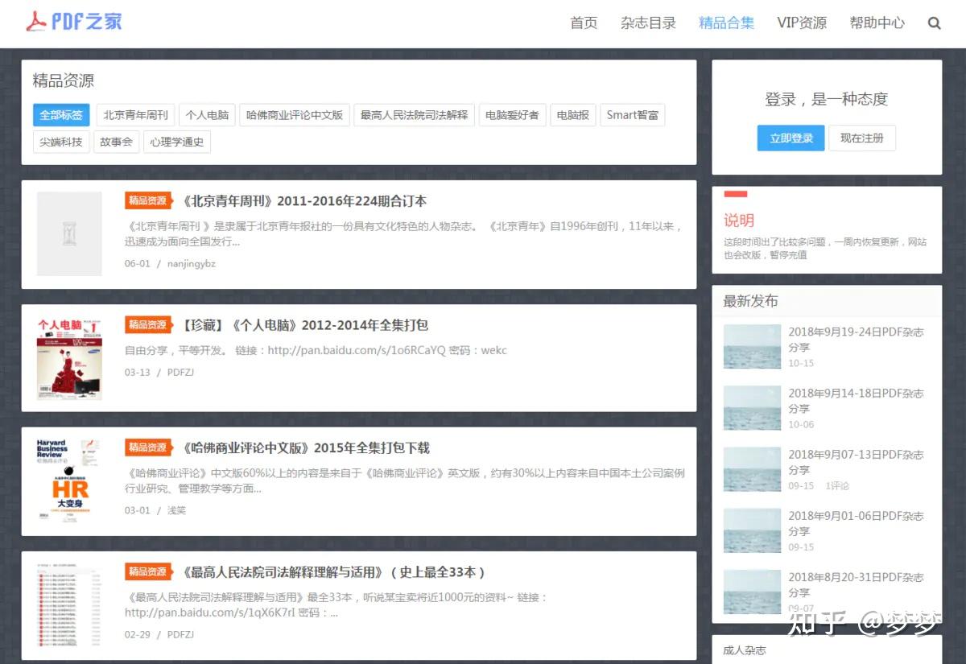
Task: Click the 精品资源 badge on the 个人电脑 post
Action: pyautogui.click(x=147, y=324)
